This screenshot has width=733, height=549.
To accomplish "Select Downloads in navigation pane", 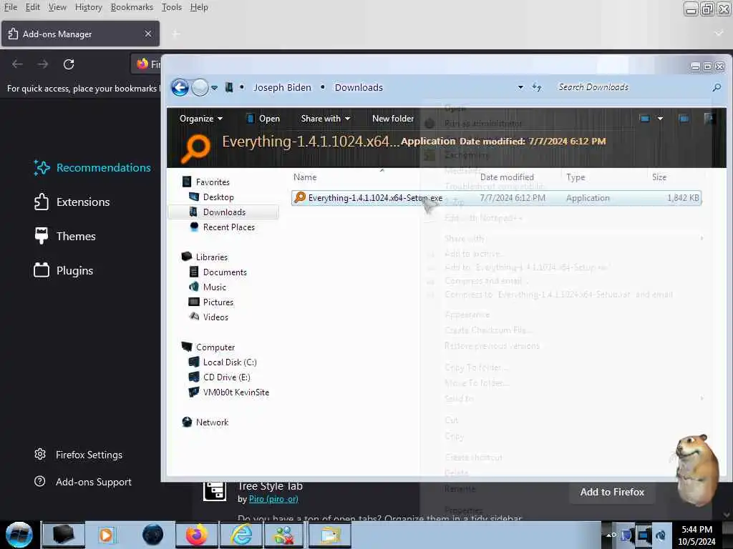I will point(224,212).
